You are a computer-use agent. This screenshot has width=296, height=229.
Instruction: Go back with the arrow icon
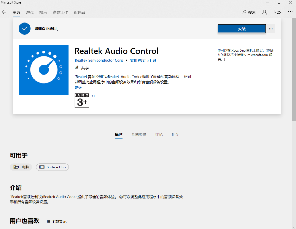(x=4, y=12)
